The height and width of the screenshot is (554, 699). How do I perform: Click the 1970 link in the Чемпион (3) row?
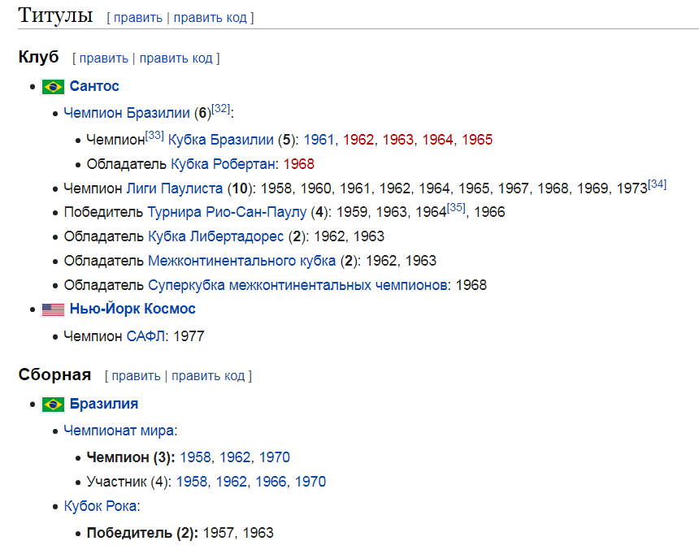pyautogui.click(x=275, y=457)
